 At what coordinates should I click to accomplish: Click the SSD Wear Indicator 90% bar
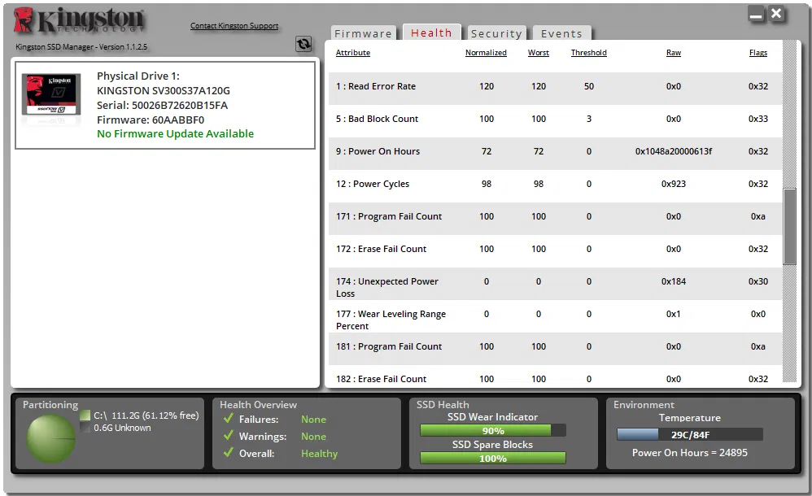492,430
